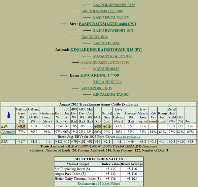Select the Gestation Length column header
Viewport: 198px width, 187px height.
47,115
